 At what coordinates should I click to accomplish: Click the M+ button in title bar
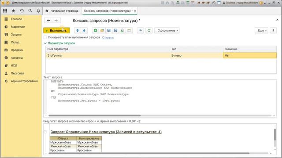coord(204,3)
